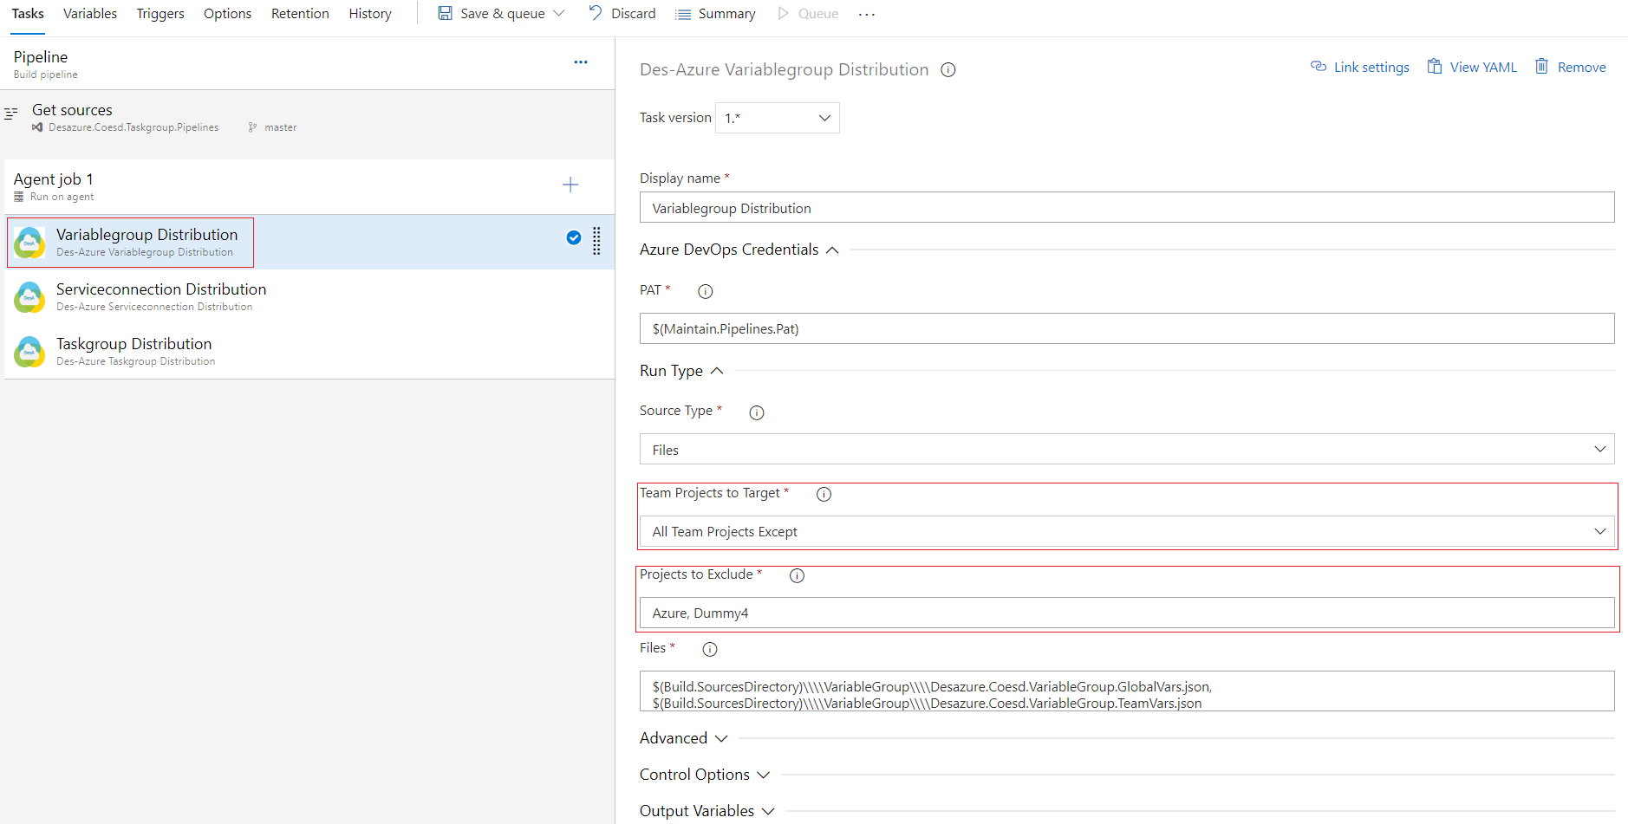Click info icon beside Team Projects to Target
Image resolution: width=1628 pixels, height=824 pixels.
click(x=824, y=494)
